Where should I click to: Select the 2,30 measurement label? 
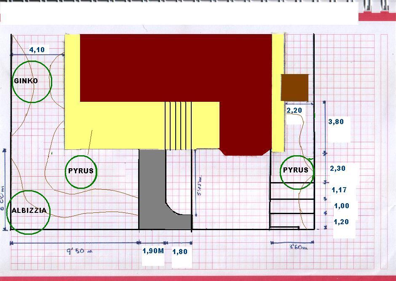(x=338, y=168)
